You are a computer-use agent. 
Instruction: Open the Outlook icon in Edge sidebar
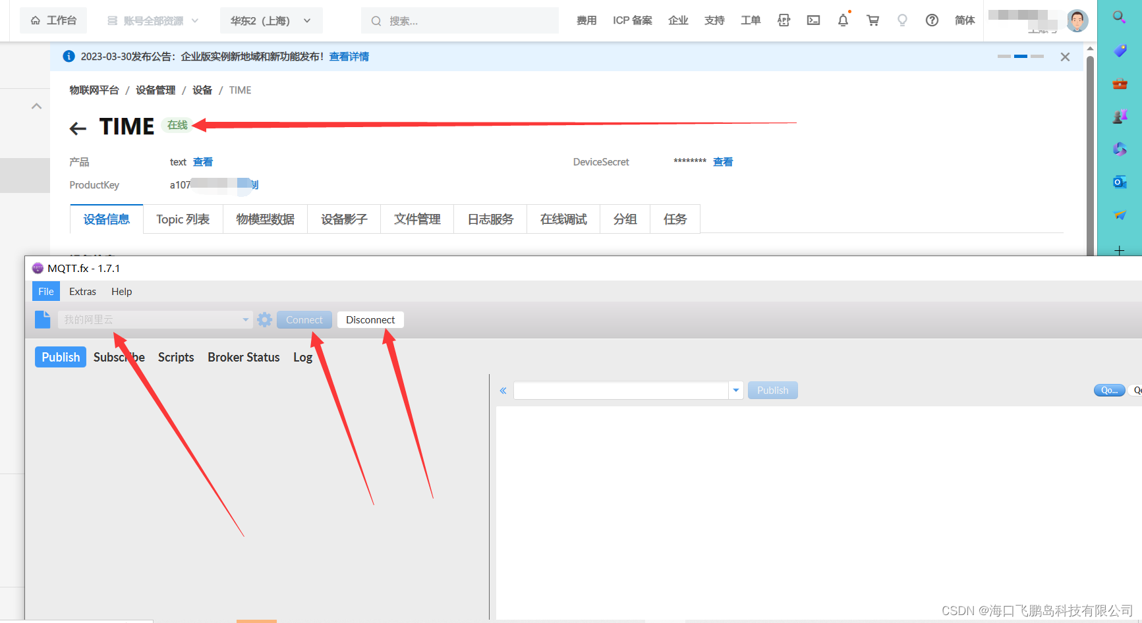(x=1120, y=182)
